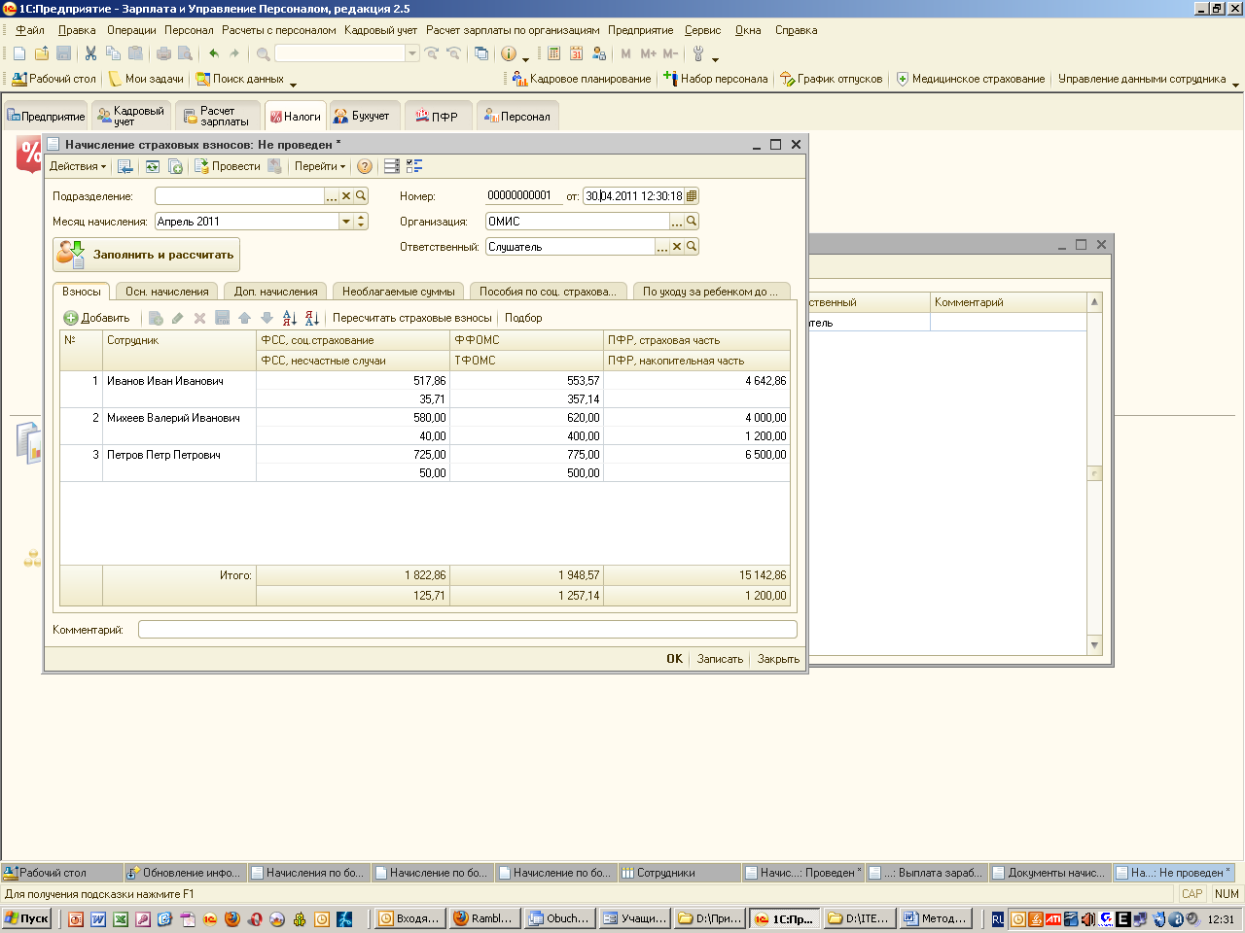1245x933 pixels.
Task: Click the window list icon in main toolbar
Action: pos(481,53)
